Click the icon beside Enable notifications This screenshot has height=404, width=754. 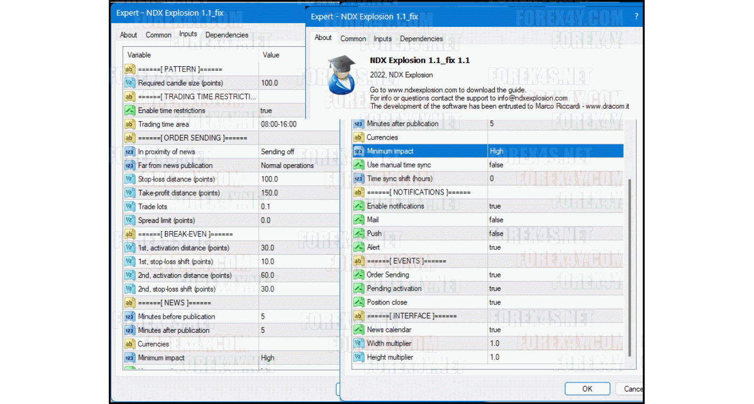359,206
